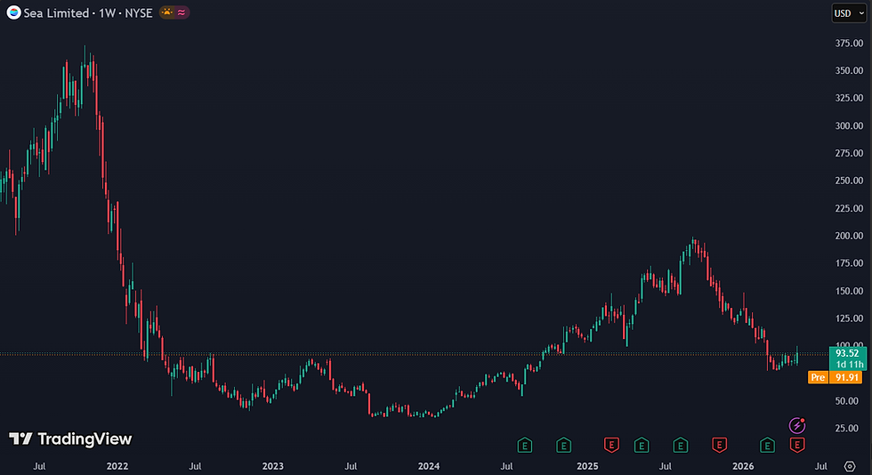This screenshot has width=872, height=475.
Task: Click the purple lightning bolt event icon
Action: tap(797, 425)
